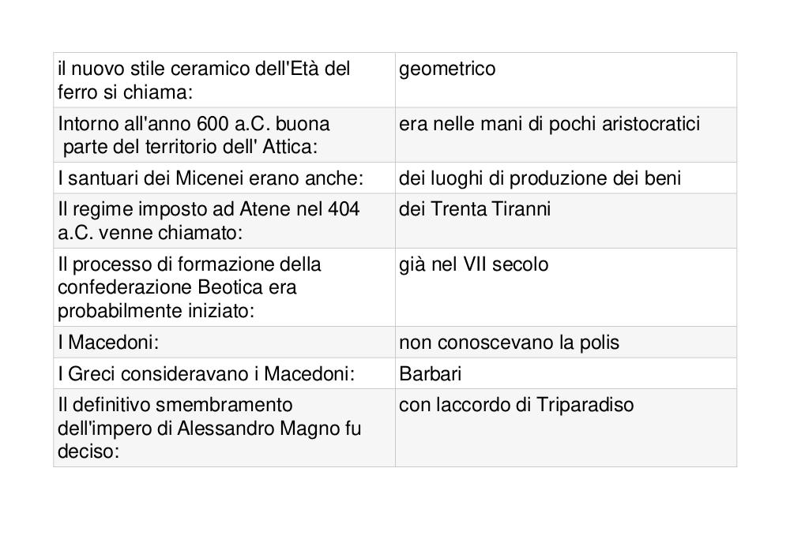Click the 'confederazione Beotica' question cell

[x=224, y=287]
